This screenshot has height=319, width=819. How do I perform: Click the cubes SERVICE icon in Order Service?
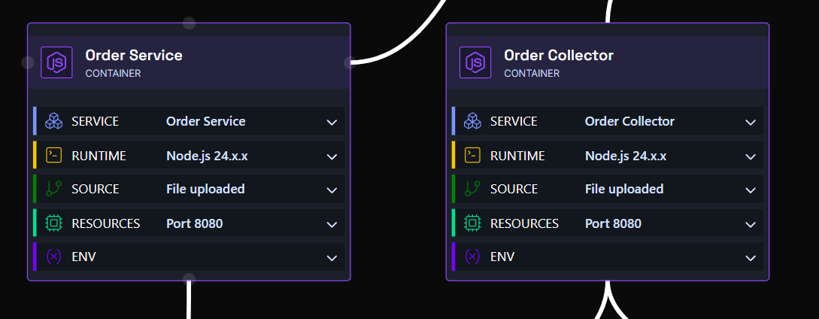tap(54, 121)
